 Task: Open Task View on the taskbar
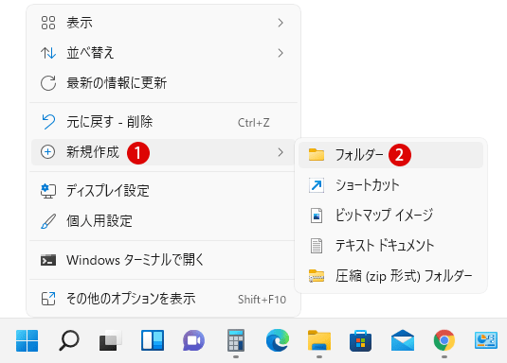(x=111, y=340)
